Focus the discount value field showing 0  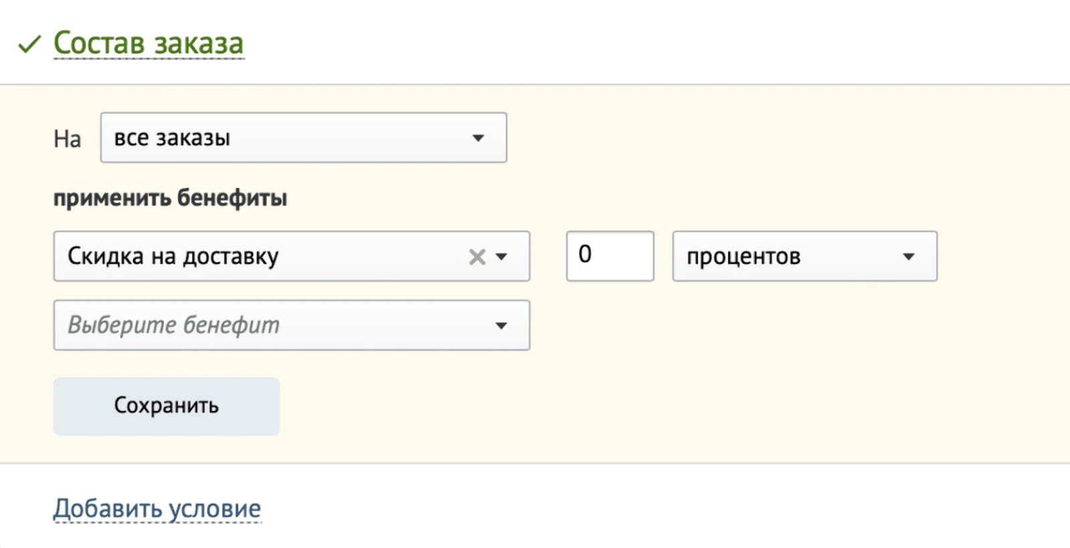[x=610, y=256]
